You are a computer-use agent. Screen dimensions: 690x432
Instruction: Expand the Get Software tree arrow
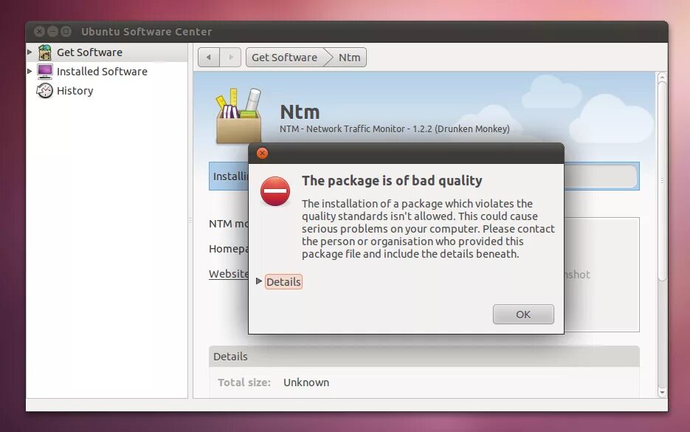30,52
